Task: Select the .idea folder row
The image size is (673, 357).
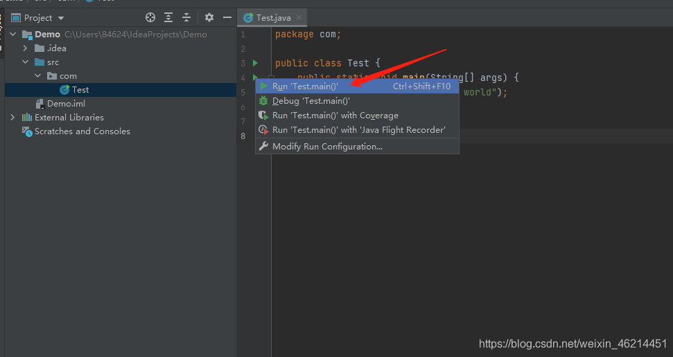Action: 121,48
